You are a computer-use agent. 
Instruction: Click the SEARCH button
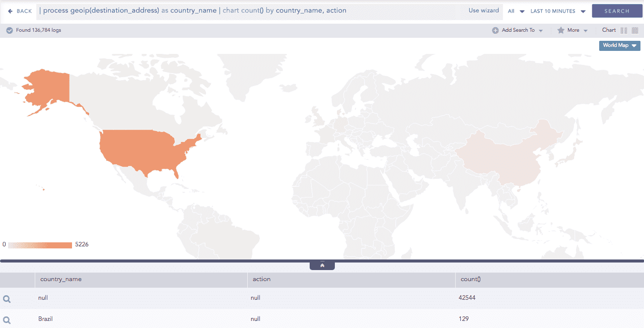pyautogui.click(x=617, y=11)
